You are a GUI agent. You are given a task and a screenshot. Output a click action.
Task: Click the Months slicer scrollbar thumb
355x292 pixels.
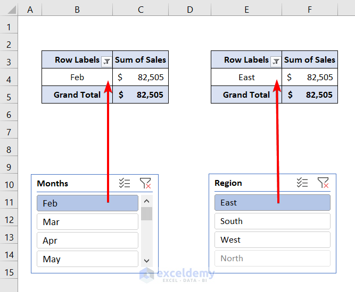click(x=147, y=213)
